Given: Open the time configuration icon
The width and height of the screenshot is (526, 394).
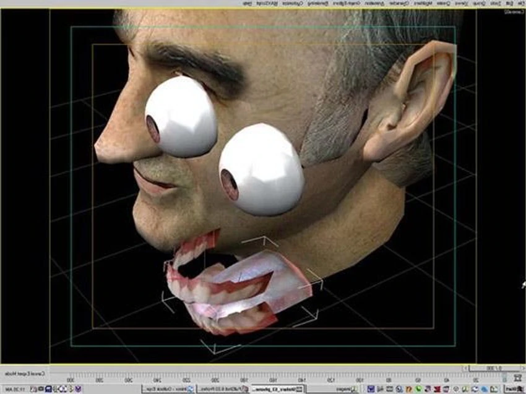Looking at the screenshot, I should click(517, 378).
